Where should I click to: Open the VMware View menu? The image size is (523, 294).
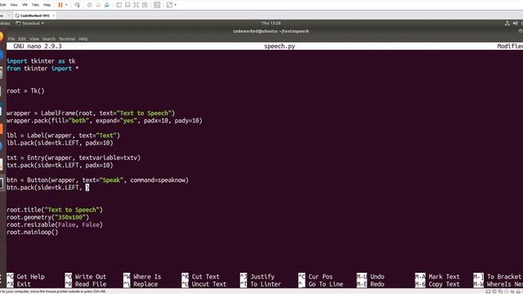(14, 5)
